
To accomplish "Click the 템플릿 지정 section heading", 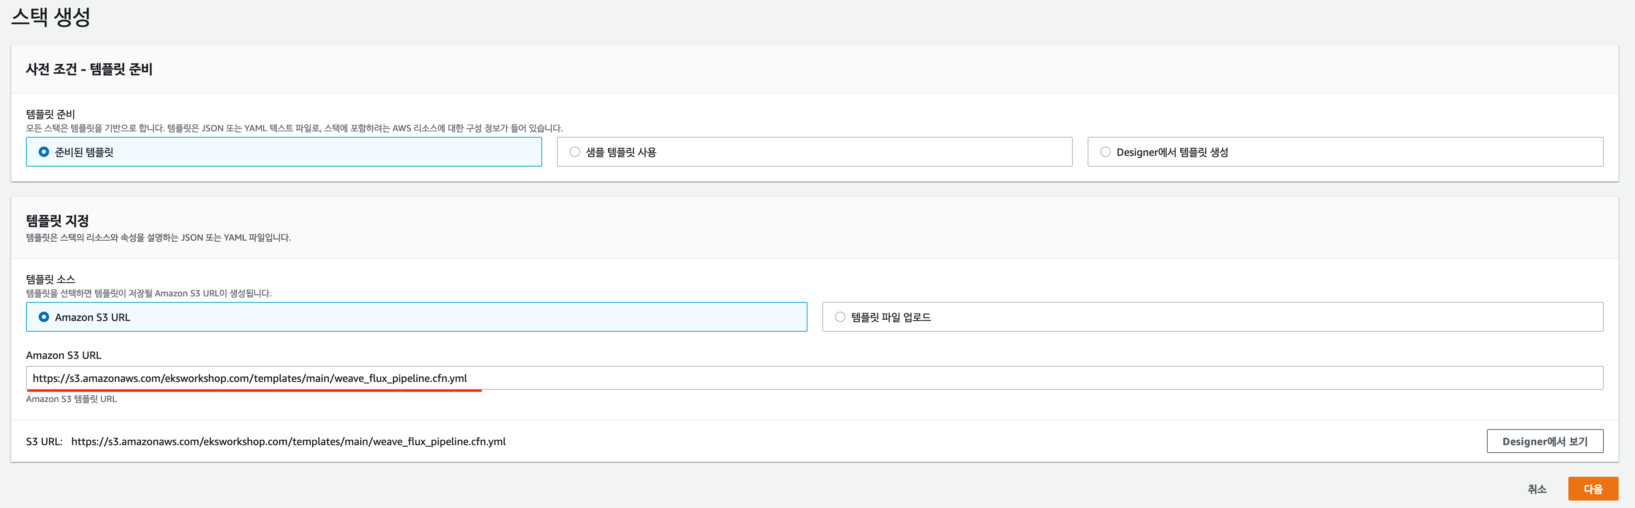I will pyautogui.click(x=57, y=221).
